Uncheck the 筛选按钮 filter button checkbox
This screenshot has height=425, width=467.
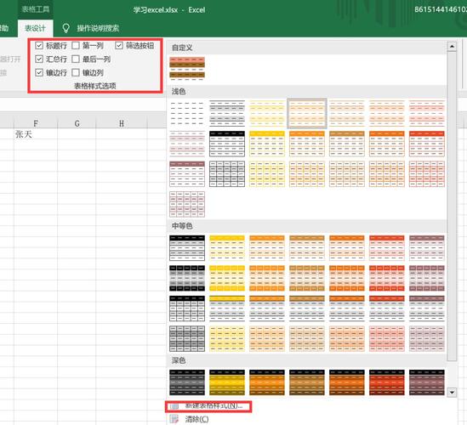pos(119,46)
